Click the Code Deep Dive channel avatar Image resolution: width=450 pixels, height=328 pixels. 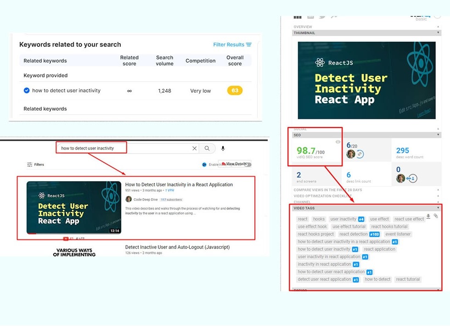point(129,199)
